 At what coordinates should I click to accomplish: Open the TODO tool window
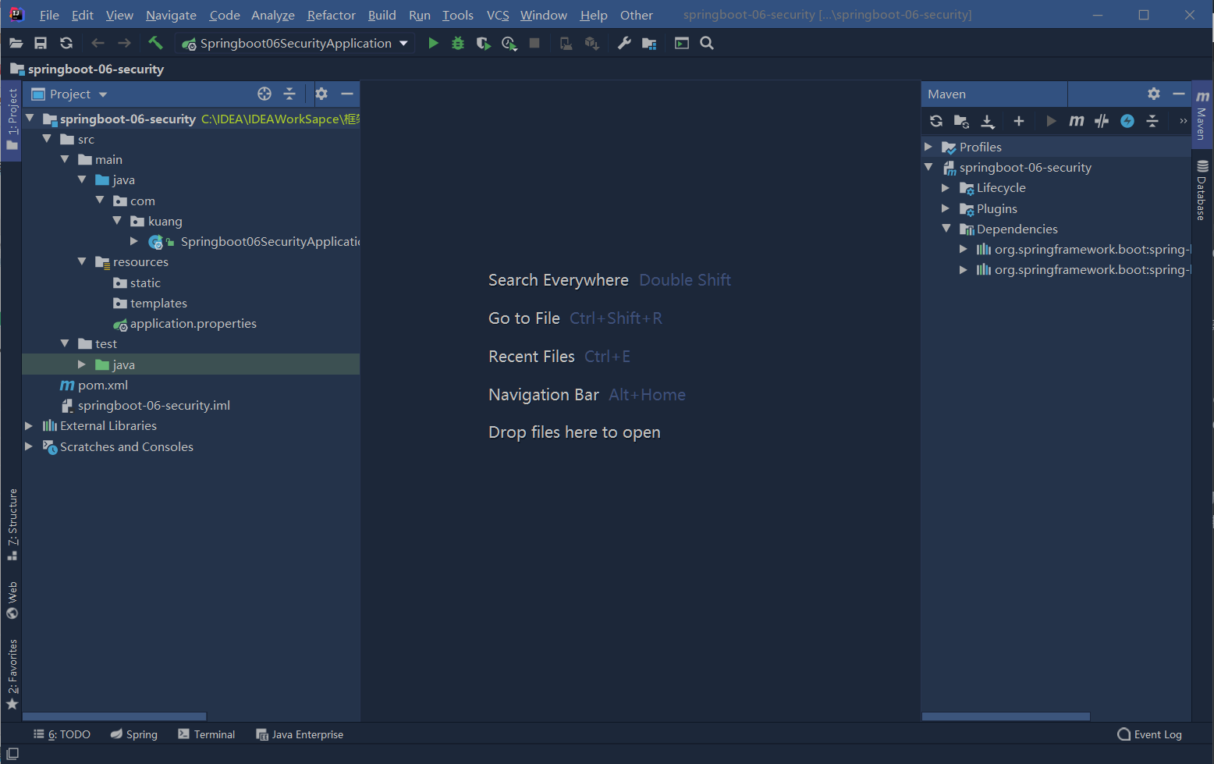click(62, 734)
